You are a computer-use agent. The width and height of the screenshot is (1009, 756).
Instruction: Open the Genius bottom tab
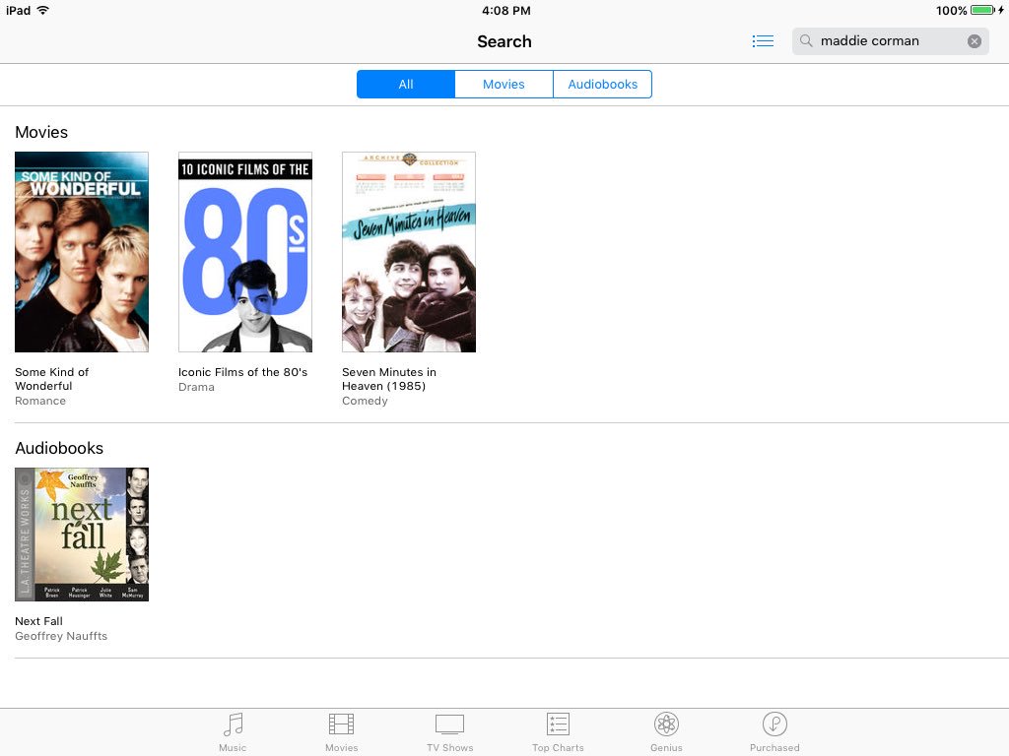click(666, 732)
